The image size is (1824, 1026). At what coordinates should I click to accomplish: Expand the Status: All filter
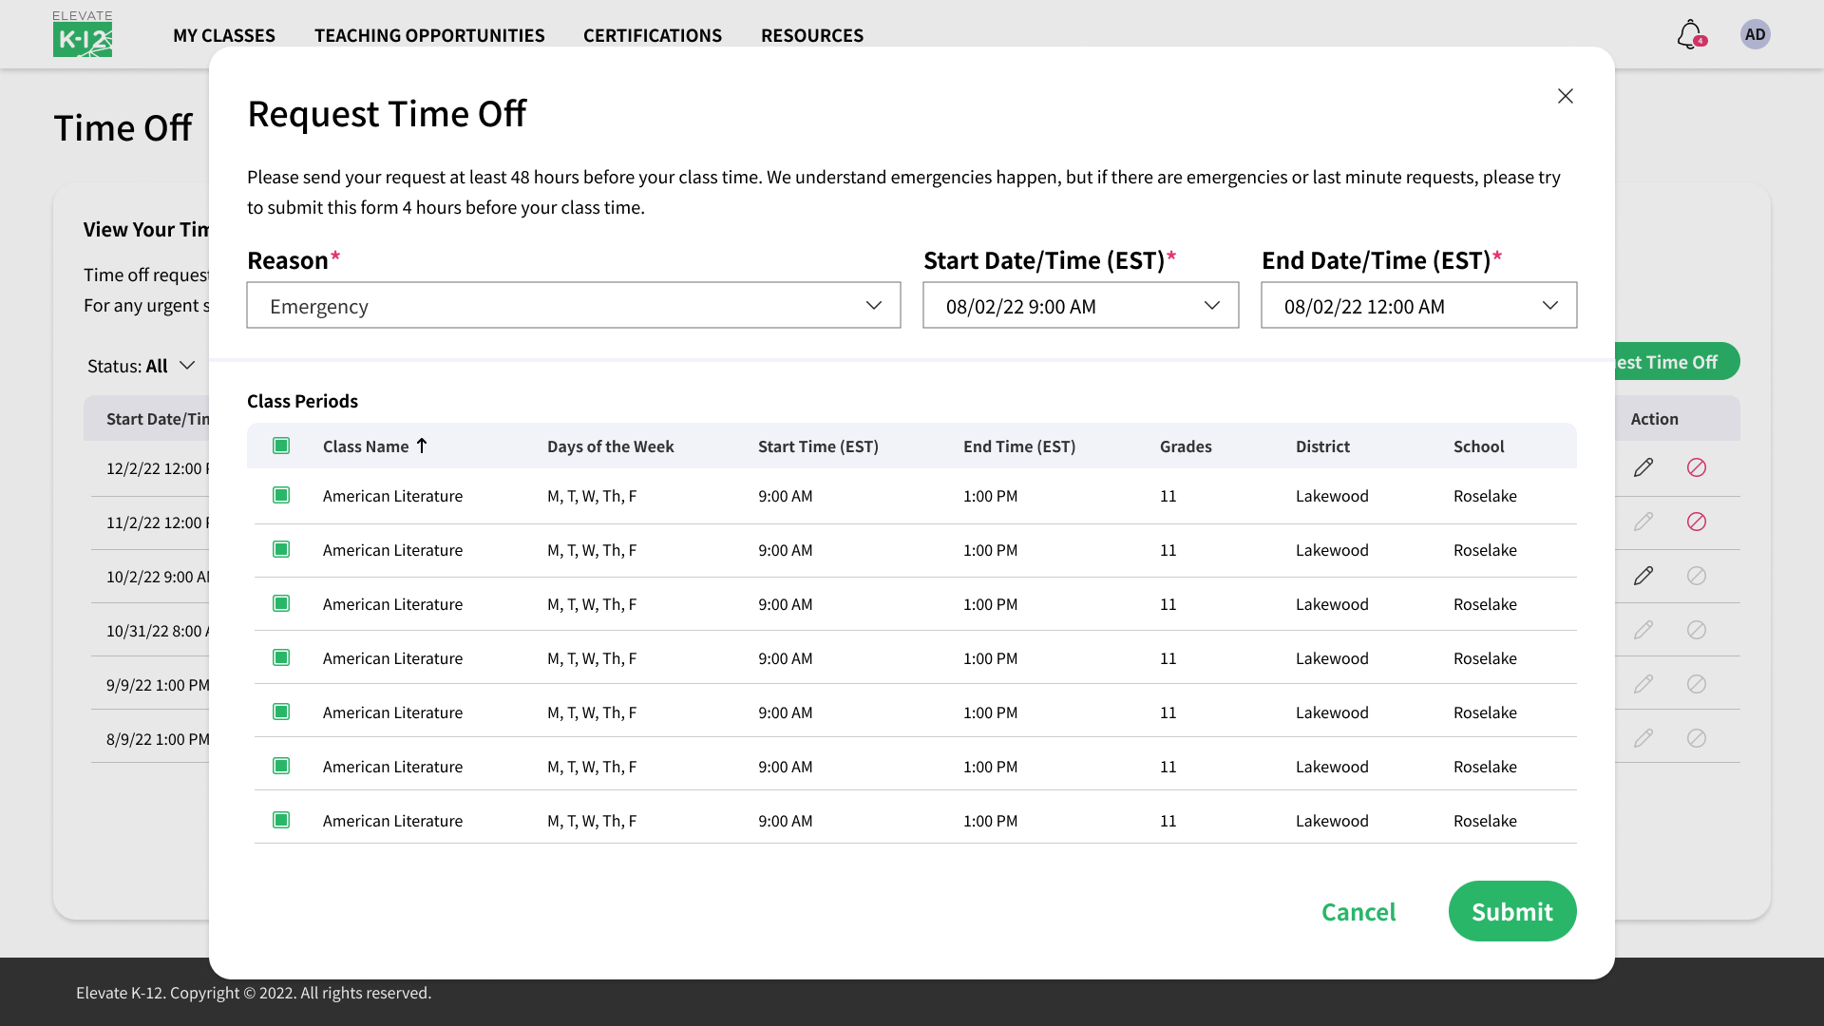pos(142,366)
